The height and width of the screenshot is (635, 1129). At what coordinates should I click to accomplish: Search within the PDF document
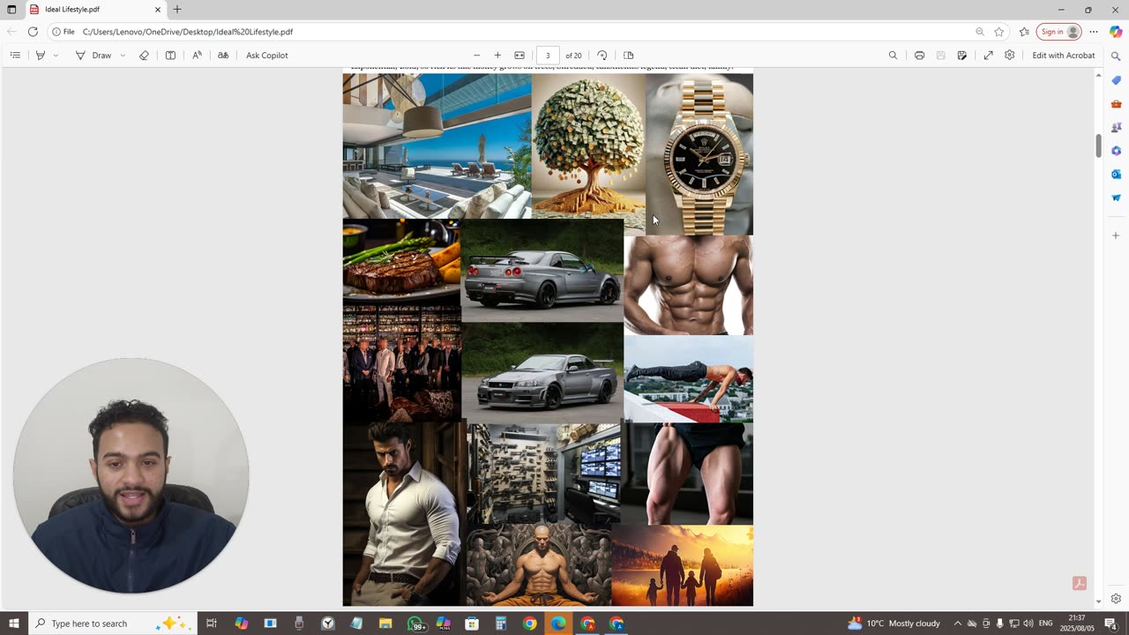(893, 56)
